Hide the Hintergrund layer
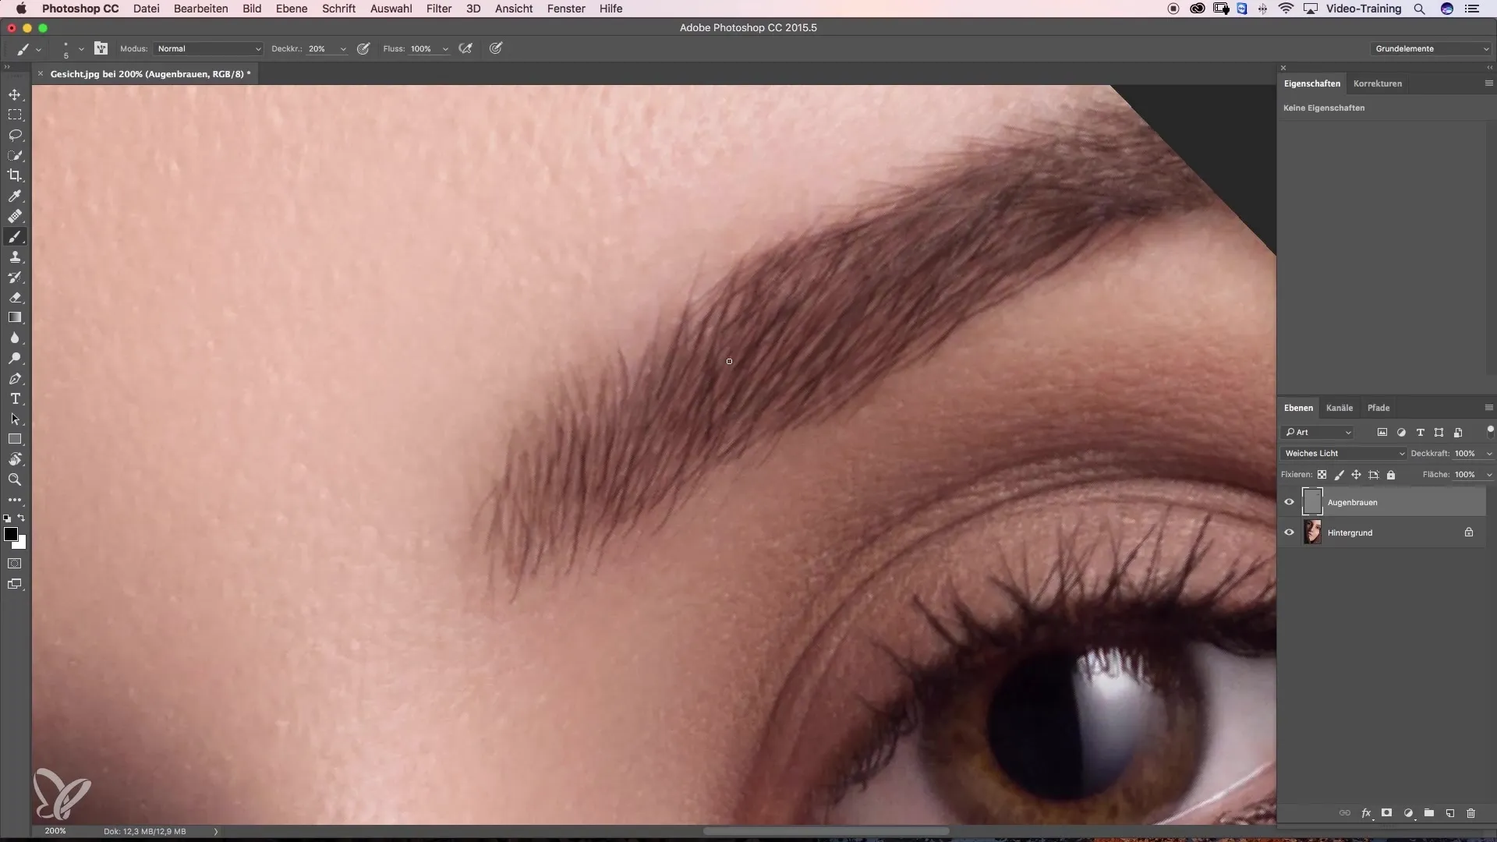This screenshot has height=842, width=1497. click(x=1289, y=532)
